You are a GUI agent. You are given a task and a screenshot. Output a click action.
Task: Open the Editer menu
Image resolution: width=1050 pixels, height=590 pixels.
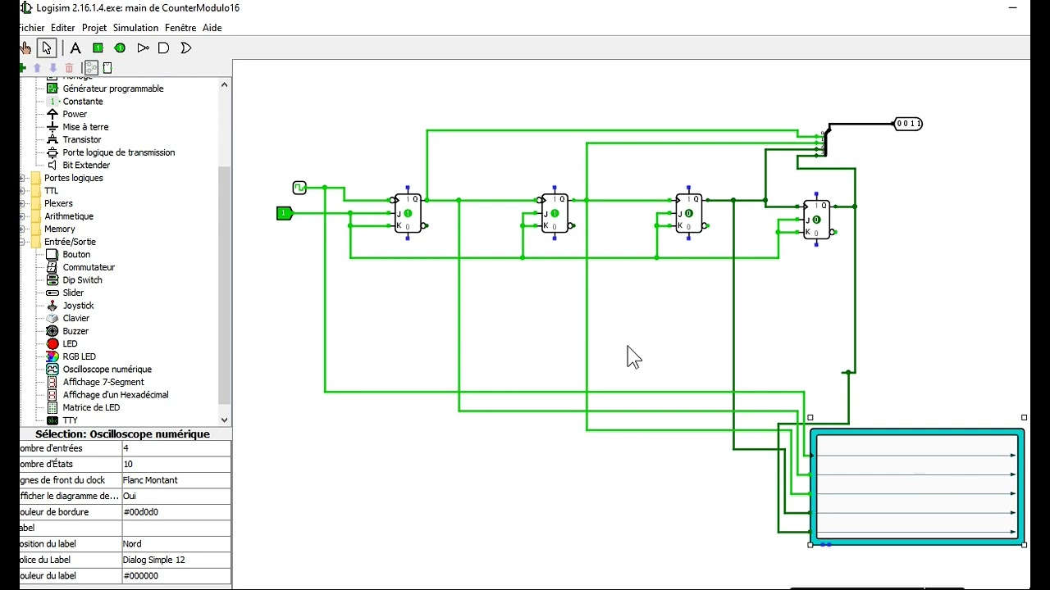[x=62, y=28]
